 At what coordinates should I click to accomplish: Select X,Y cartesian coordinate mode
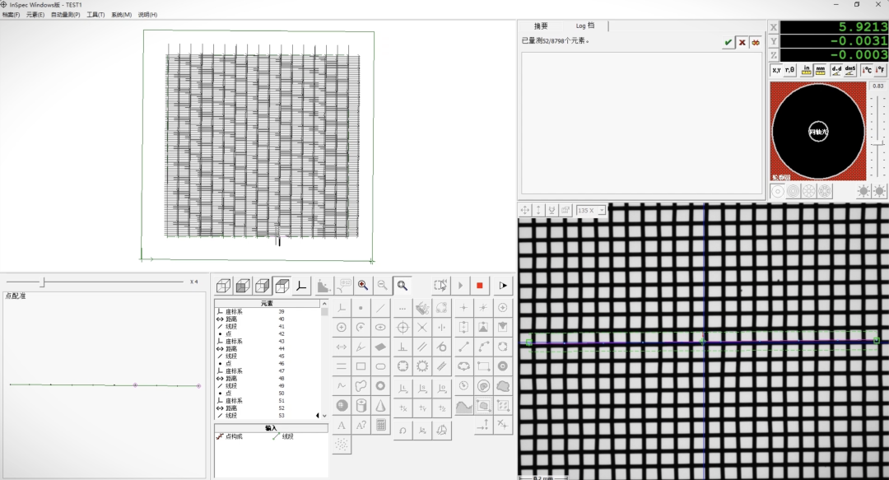coord(776,70)
